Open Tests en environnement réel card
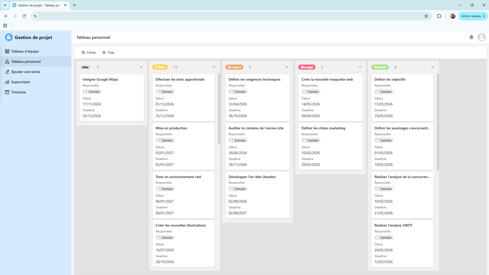Viewport: 489px width, 275px height. [184, 195]
